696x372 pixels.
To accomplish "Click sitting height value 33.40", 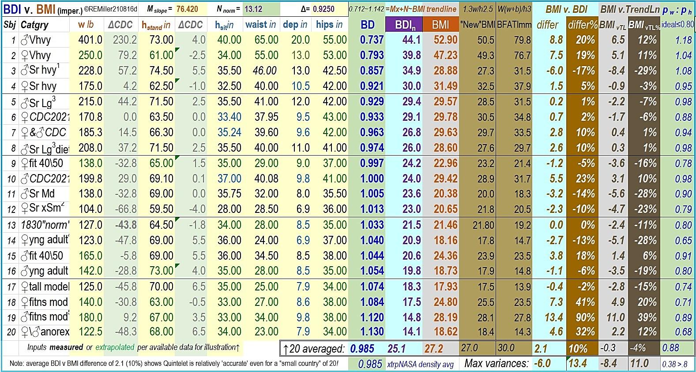I will (x=229, y=117).
